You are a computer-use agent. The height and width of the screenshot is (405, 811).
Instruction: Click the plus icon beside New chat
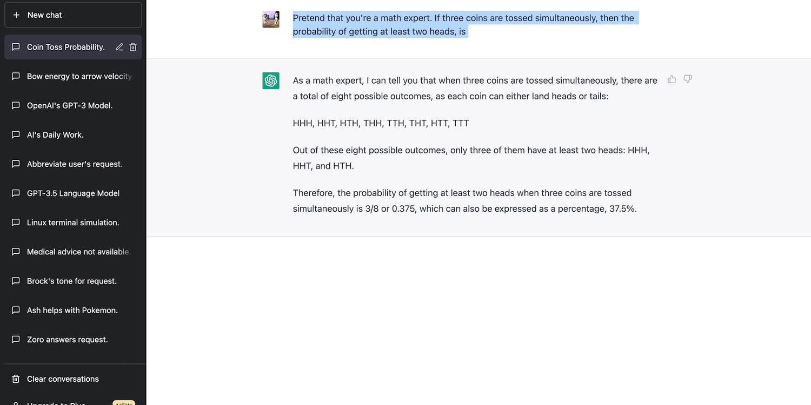[16, 15]
